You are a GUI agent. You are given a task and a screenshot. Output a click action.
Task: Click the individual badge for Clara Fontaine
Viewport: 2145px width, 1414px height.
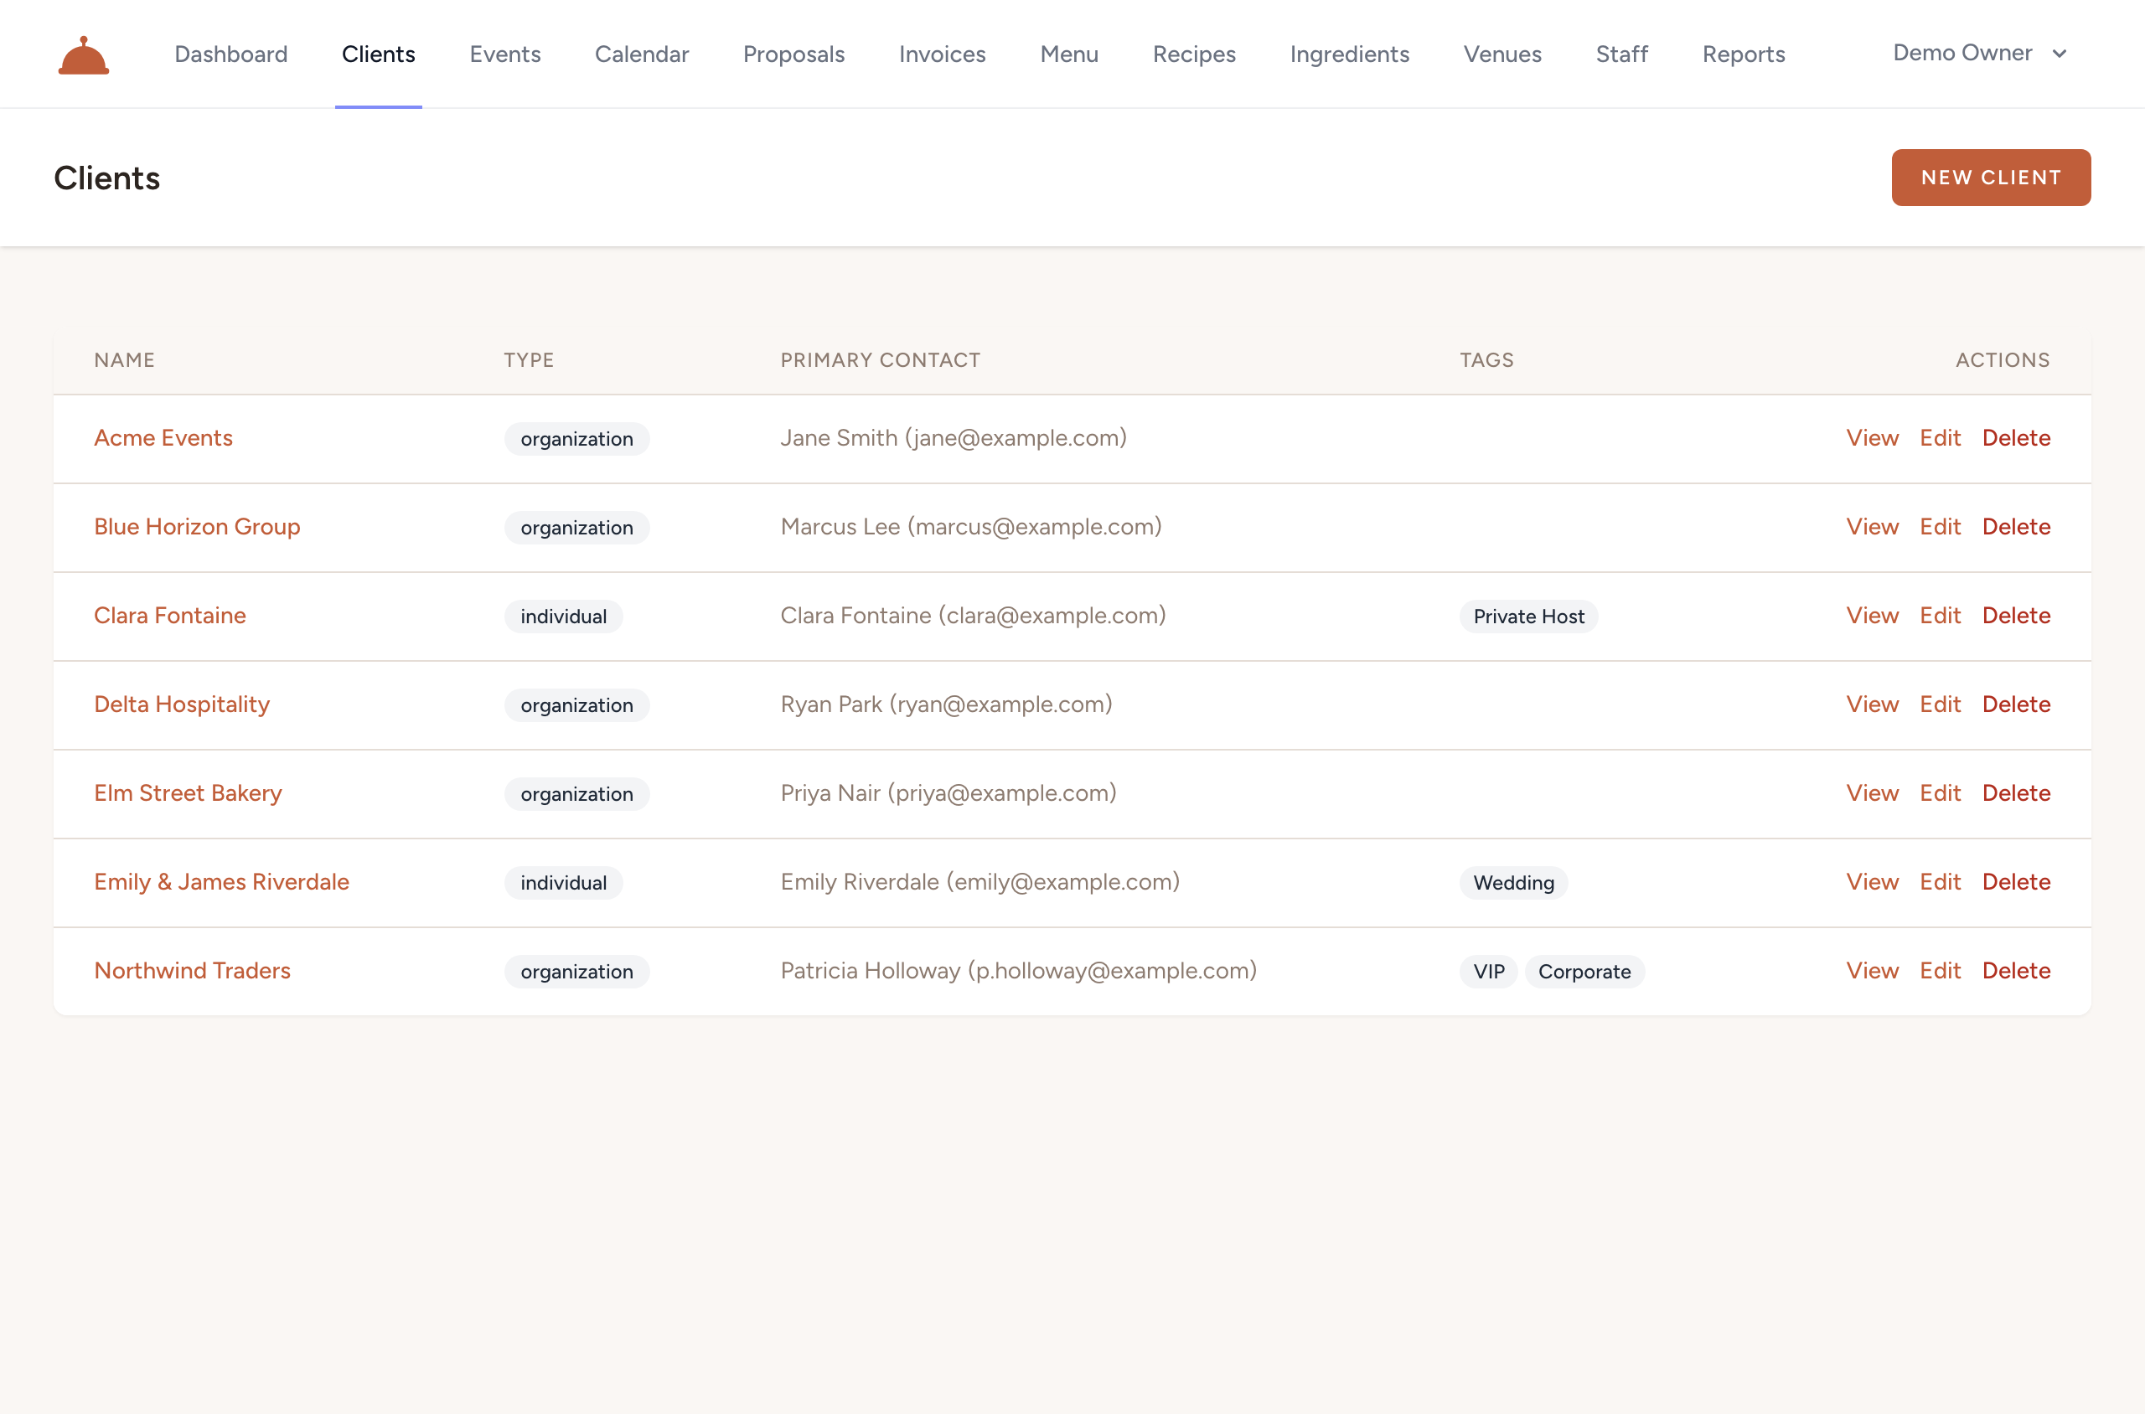pos(563,617)
